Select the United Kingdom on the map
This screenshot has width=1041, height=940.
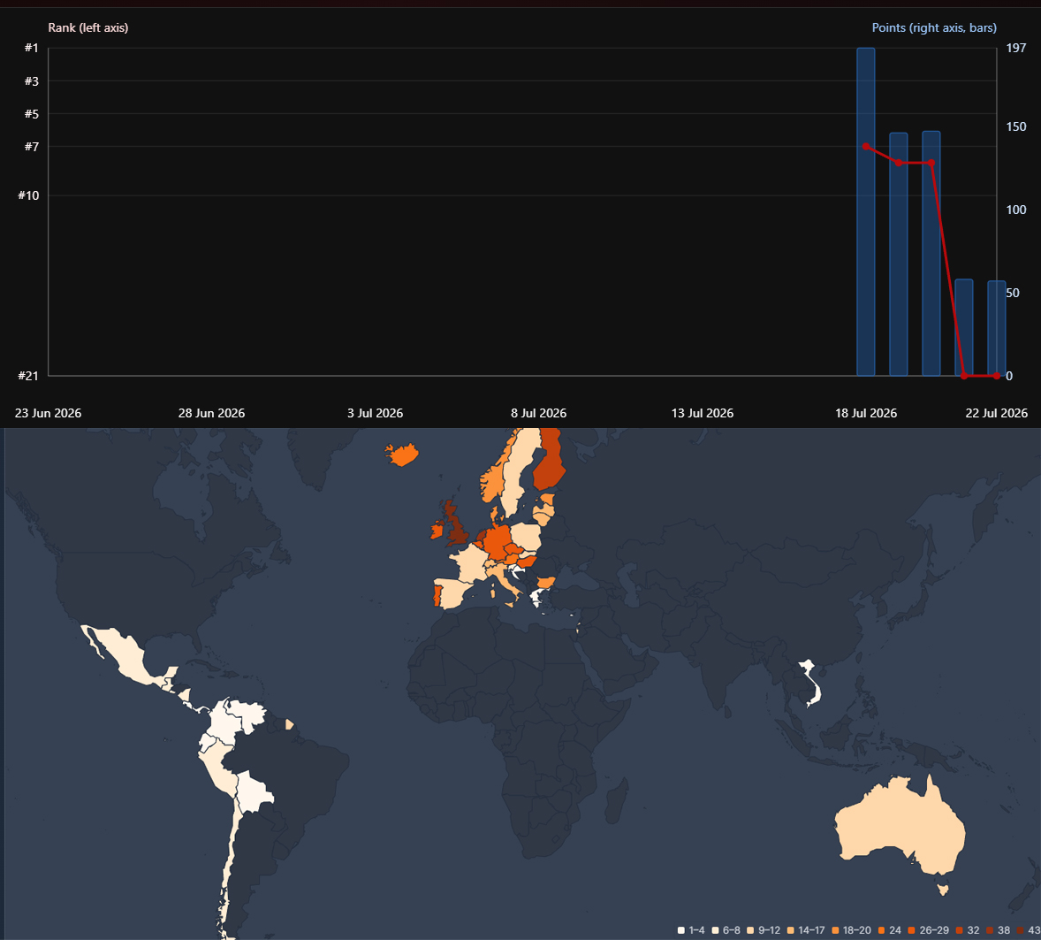point(454,523)
